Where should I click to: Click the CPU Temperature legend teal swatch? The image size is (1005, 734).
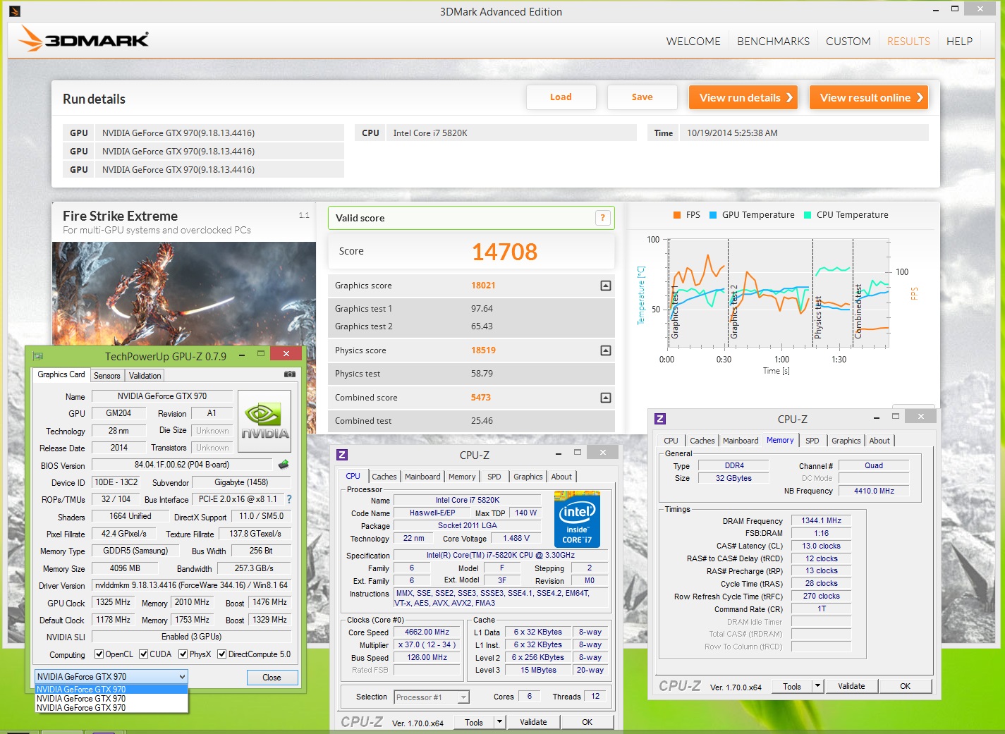point(808,215)
